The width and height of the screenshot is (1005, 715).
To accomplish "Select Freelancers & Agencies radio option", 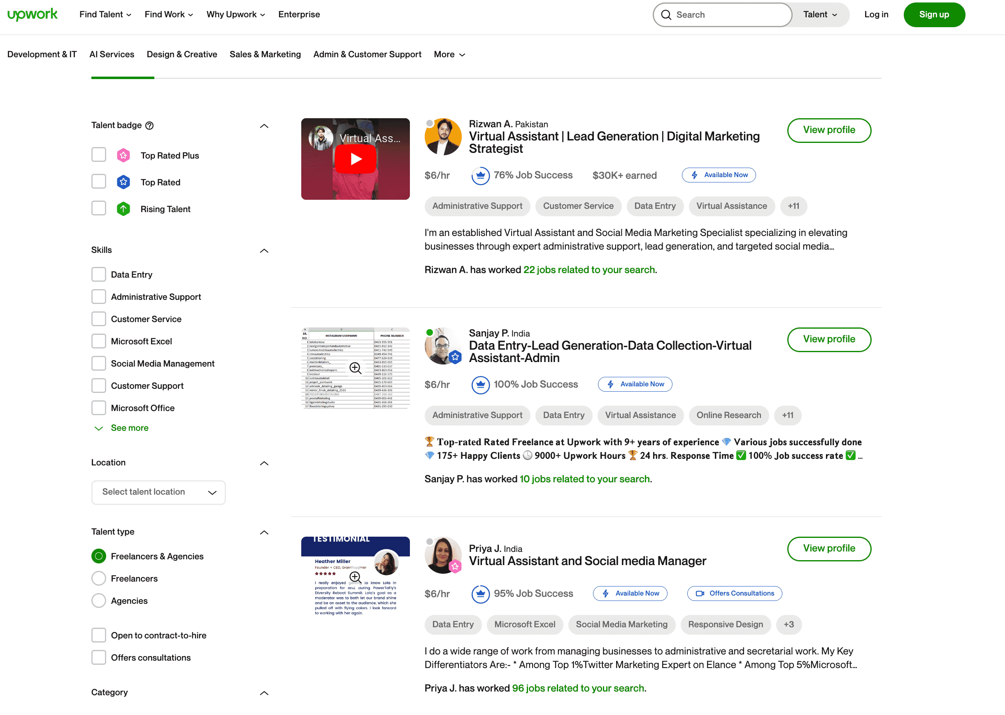I will click(98, 556).
